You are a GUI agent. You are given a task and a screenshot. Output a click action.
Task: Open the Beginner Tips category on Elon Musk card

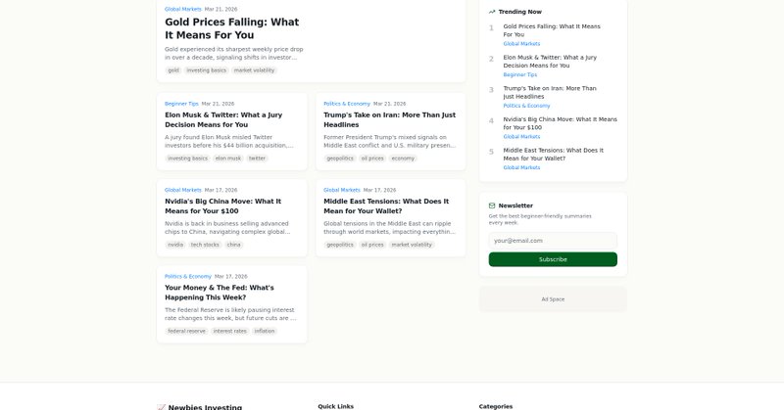181,103
